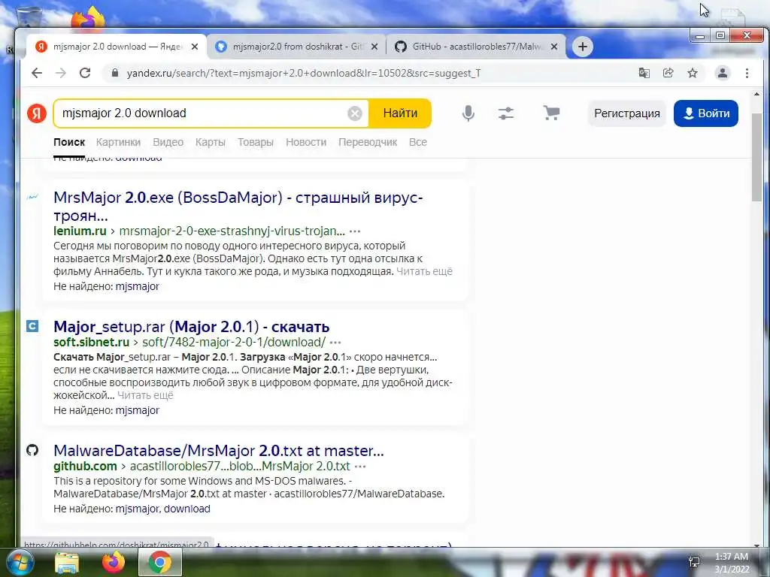Expand Читать ещё on sibnet snippet

[x=145, y=395]
